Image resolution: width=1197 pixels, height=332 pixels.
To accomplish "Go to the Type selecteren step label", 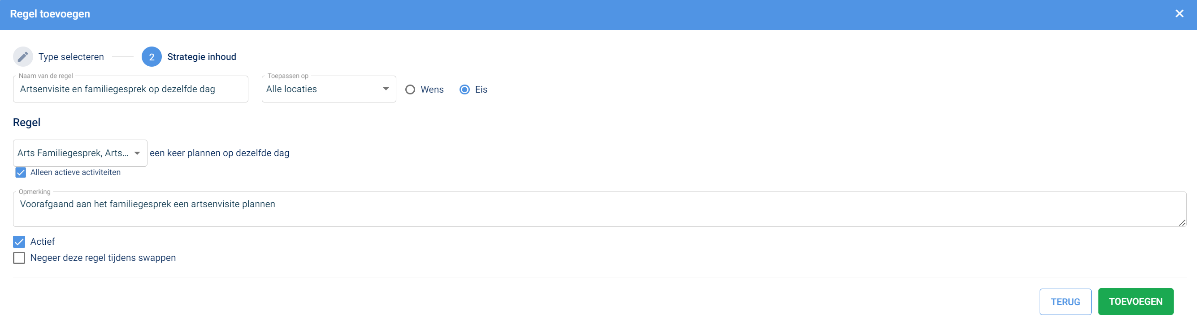I will (71, 56).
